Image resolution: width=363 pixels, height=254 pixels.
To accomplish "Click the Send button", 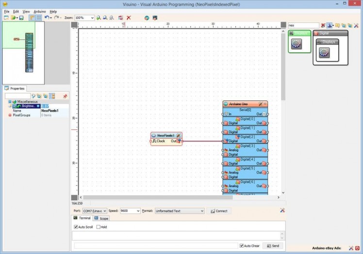I will (273, 246).
